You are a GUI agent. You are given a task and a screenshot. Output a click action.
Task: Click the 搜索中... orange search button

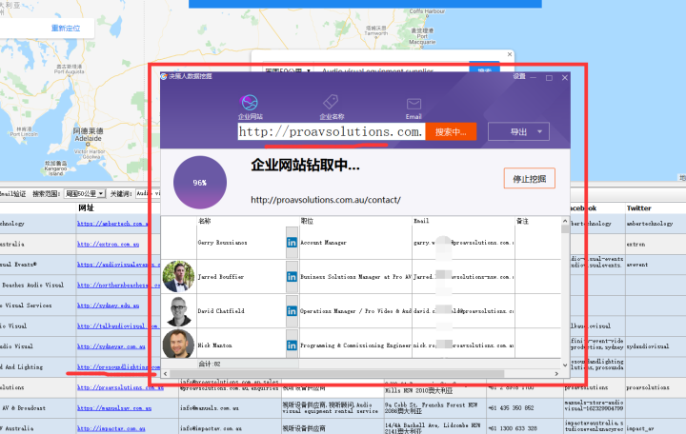(451, 132)
